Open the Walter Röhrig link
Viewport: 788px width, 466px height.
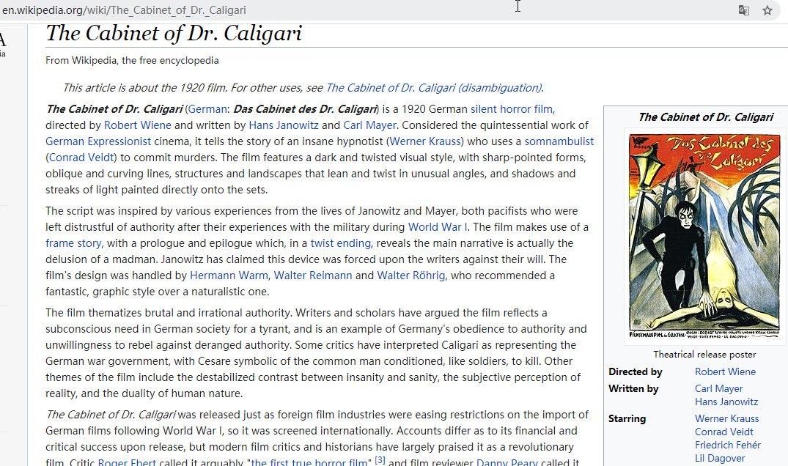pos(411,275)
